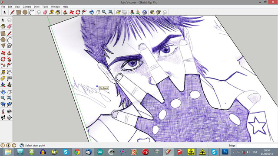Select the Orbit tool in horizontal toolbar
Screen dimensions: 278x156
pyautogui.click(x=92, y=12)
